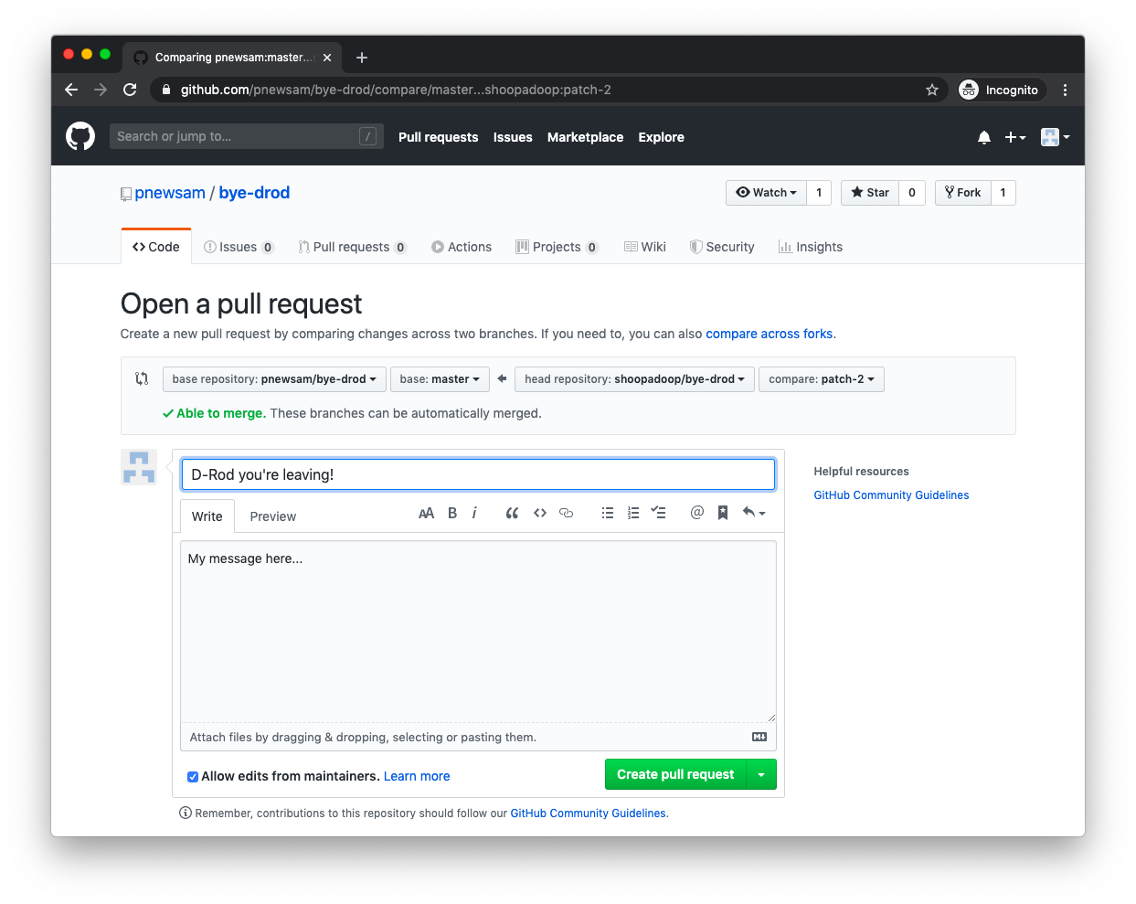Select the Write tab

tap(207, 516)
